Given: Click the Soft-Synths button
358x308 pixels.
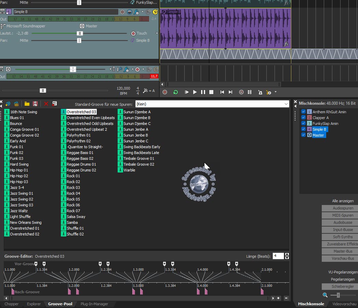Looking at the screenshot, I should pyautogui.click(x=340, y=237).
